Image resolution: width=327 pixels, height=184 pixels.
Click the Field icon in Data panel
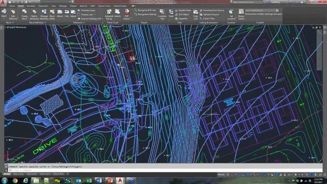point(171,12)
